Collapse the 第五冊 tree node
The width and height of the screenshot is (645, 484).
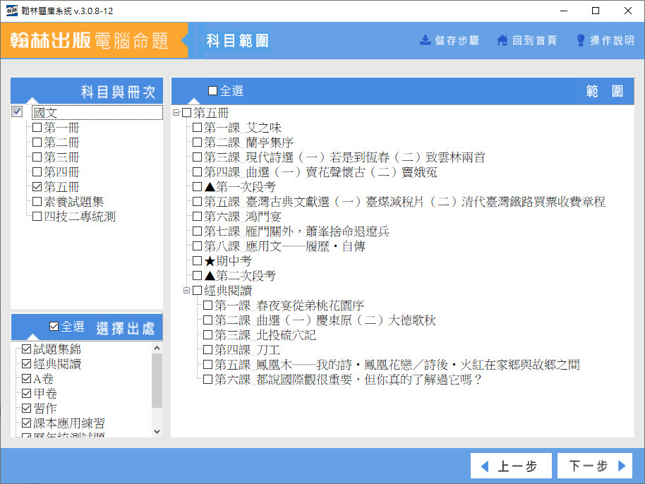click(x=176, y=113)
